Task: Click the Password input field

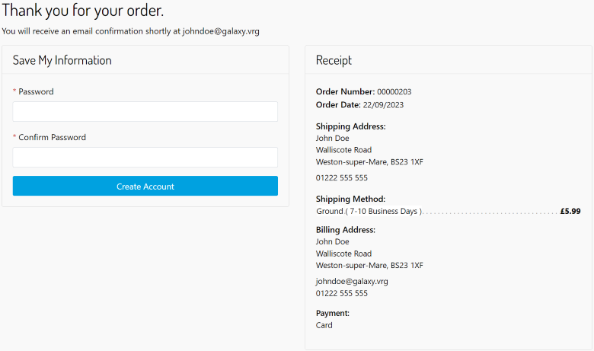Action: click(x=145, y=112)
